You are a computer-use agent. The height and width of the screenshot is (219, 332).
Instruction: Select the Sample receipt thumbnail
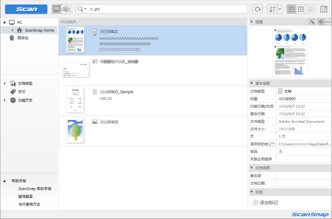coord(75,100)
